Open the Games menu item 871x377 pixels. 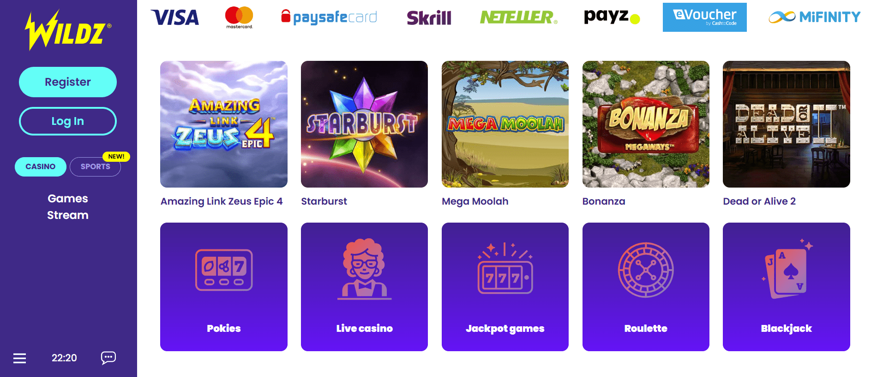(68, 199)
